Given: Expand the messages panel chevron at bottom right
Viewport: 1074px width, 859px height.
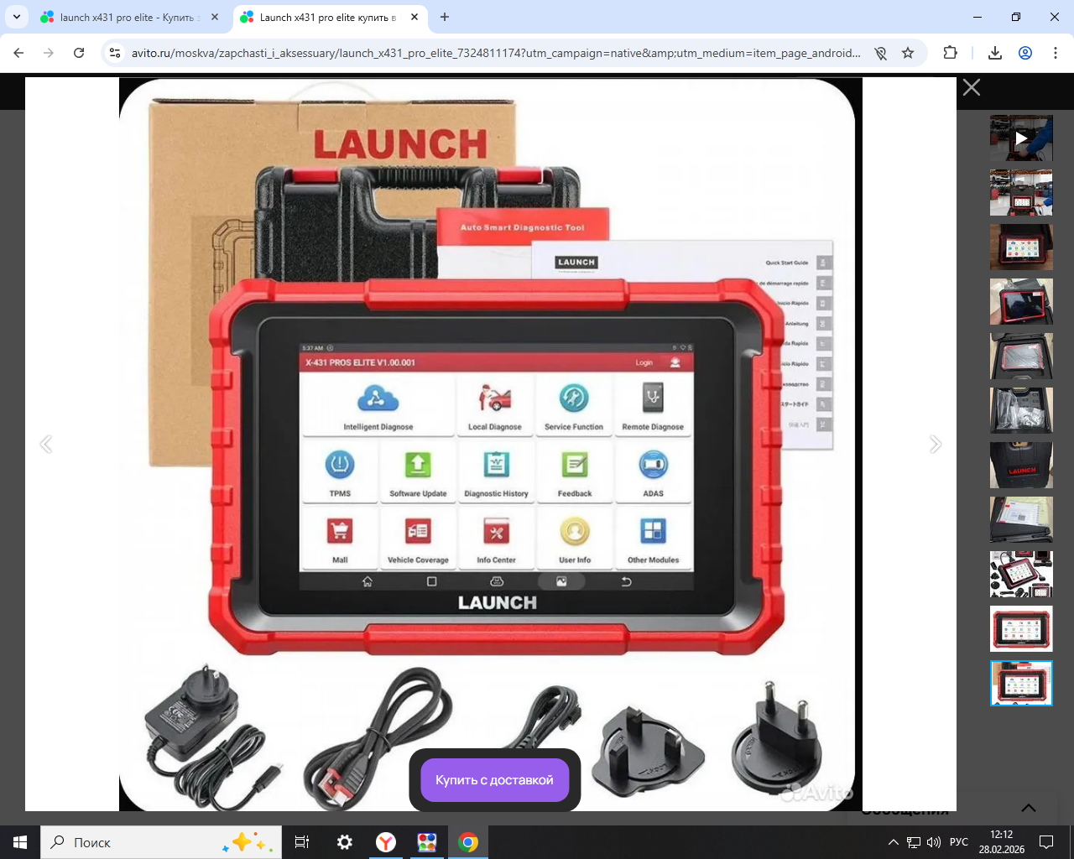Looking at the screenshot, I should 1029,808.
